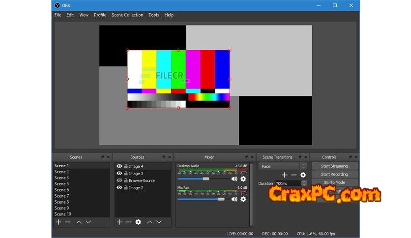The width and height of the screenshot is (411, 238).
Task: Open the Tools menu
Action: click(154, 15)
